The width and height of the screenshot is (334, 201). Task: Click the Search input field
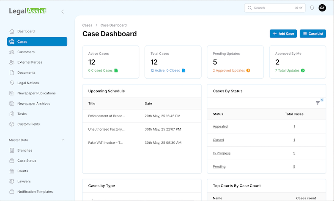pos(275,8)
